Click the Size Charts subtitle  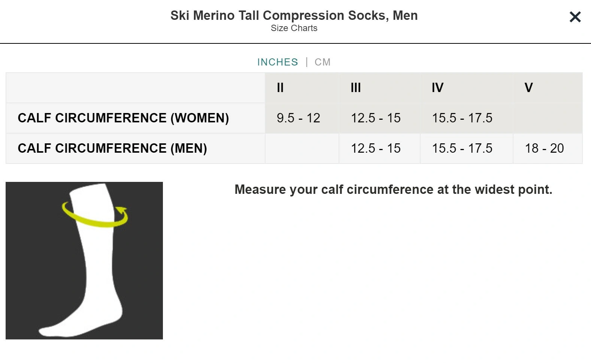pos(294,28)
